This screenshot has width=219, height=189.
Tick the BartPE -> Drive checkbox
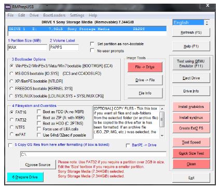coord(128,145)
